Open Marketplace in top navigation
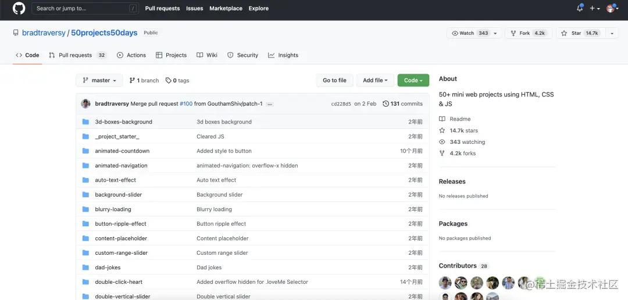This screenshot has width=628, height=300. pos(226,8)
